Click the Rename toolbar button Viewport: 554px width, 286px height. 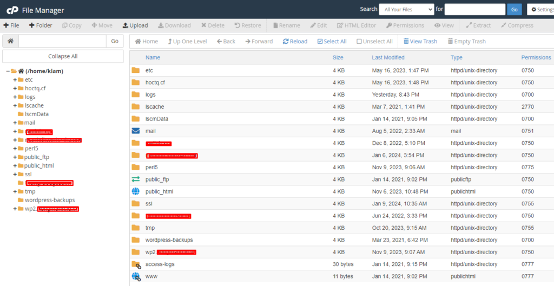tap(287, 25)
